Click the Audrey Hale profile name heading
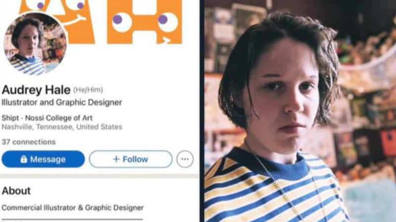The height and width of the screenshot is (222, 396). coord(36,90)
